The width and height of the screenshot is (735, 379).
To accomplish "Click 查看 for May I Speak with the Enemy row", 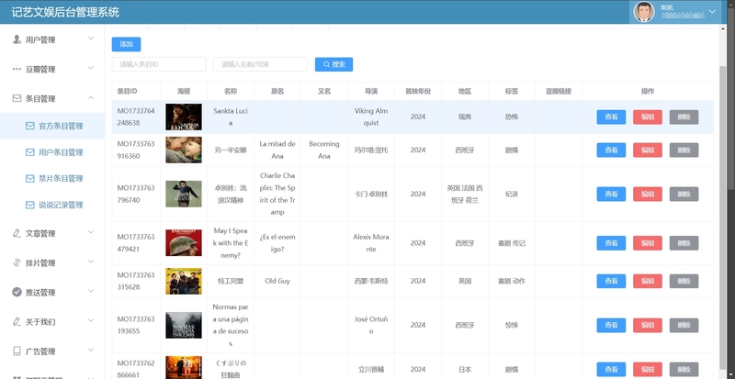I will [x=611, y=242].
